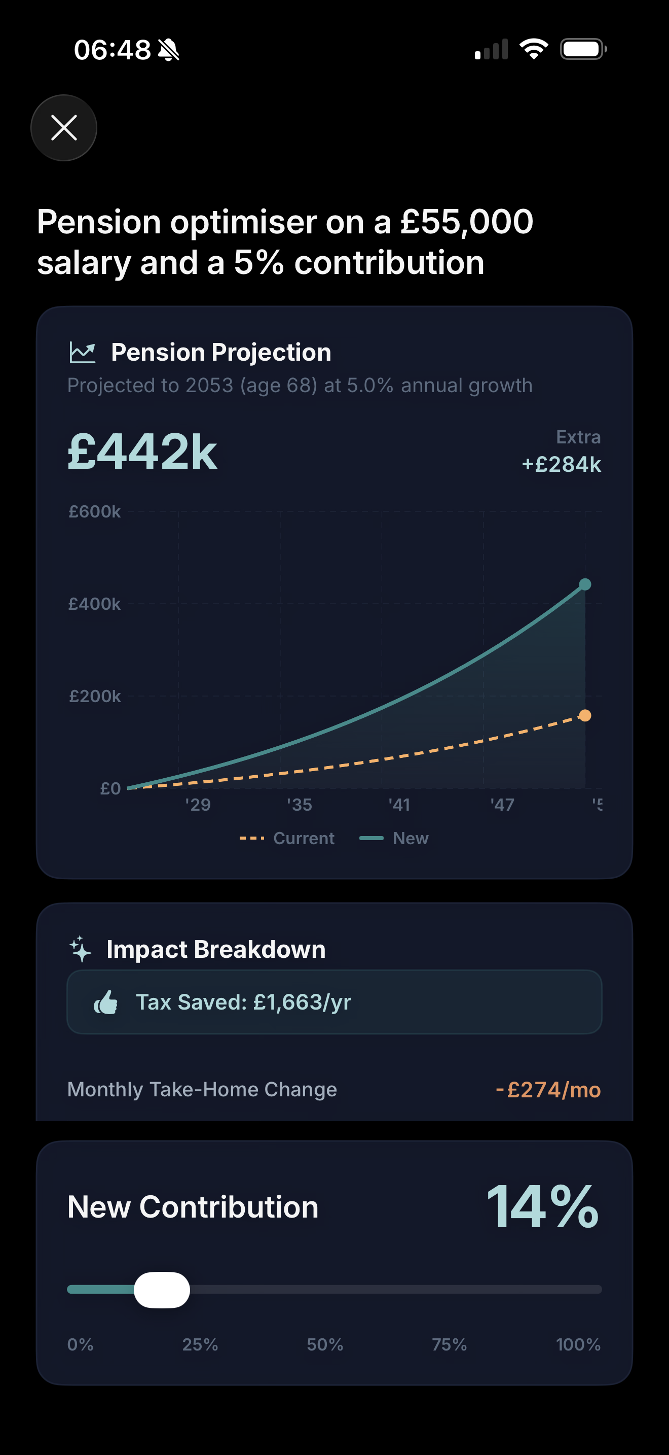
Task: Close the pension optimiser screen
Action: [x=64, y=128]
